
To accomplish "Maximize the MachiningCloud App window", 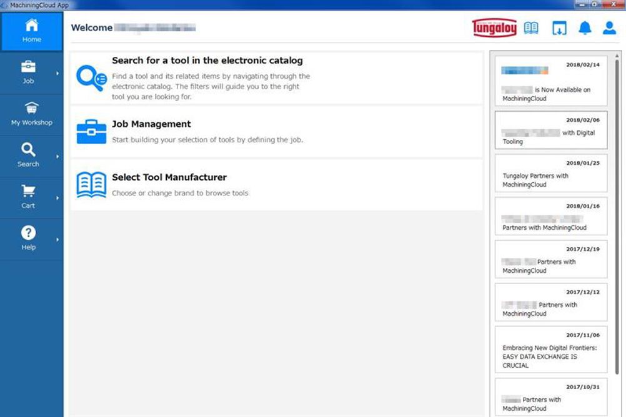I will coord(595,4).
